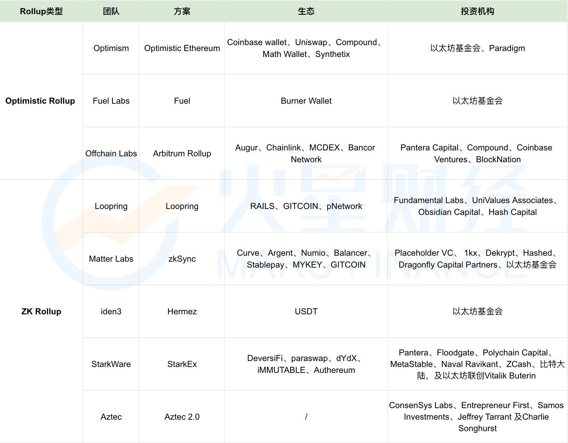Select the "zkSync" solution cell
Image resolution: width=568 pixels, height=443 pixels.
pyautogui.click(x=182, y=259)
